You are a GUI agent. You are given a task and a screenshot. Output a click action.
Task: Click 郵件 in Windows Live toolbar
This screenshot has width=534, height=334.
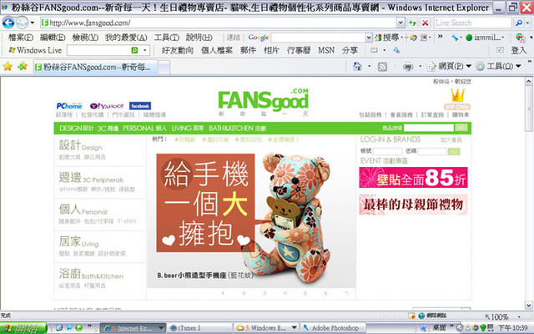[x=248, y=50]
